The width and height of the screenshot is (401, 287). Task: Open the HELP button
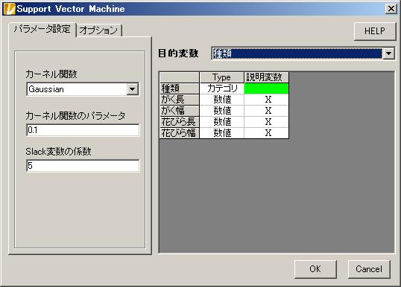(x=375, y=31)
